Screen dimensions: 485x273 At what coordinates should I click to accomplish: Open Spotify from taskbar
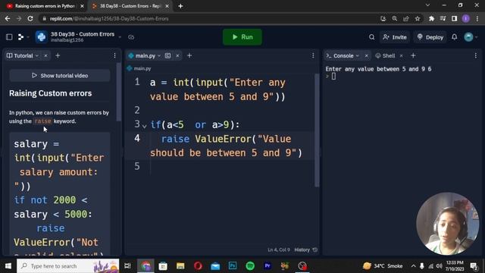tap(250, 266)
